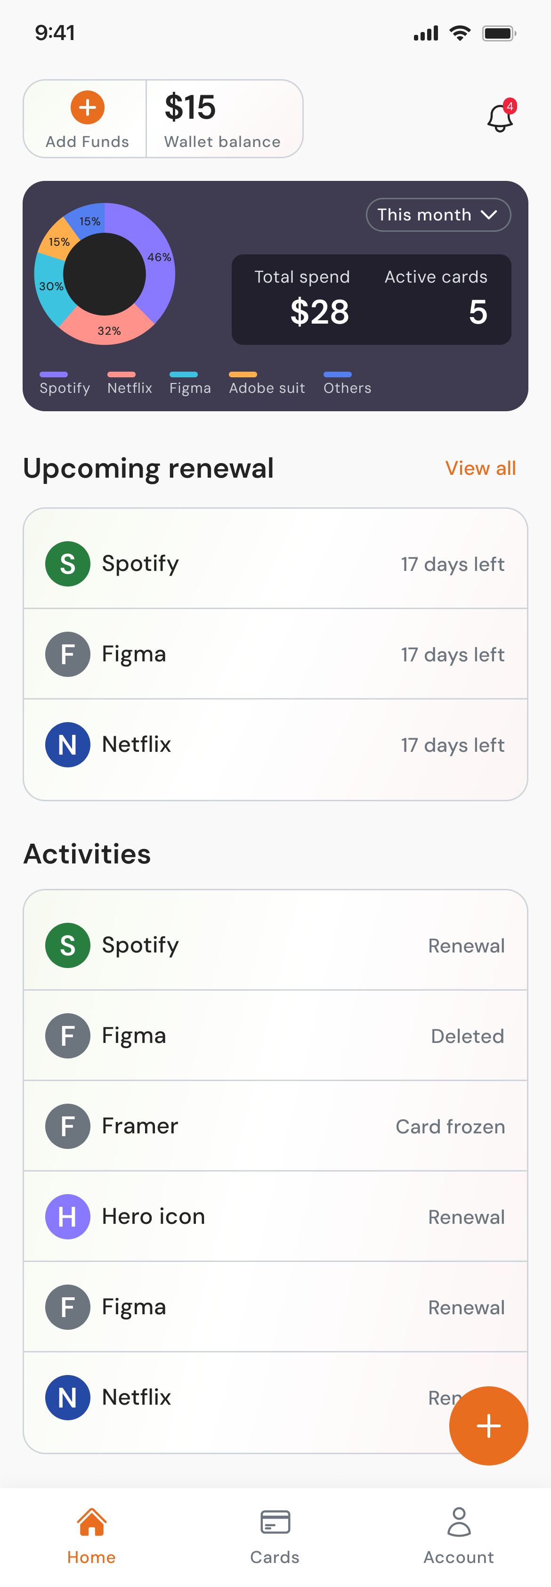
Task: Open notifications via the bell icon
Action: point(500,117)
